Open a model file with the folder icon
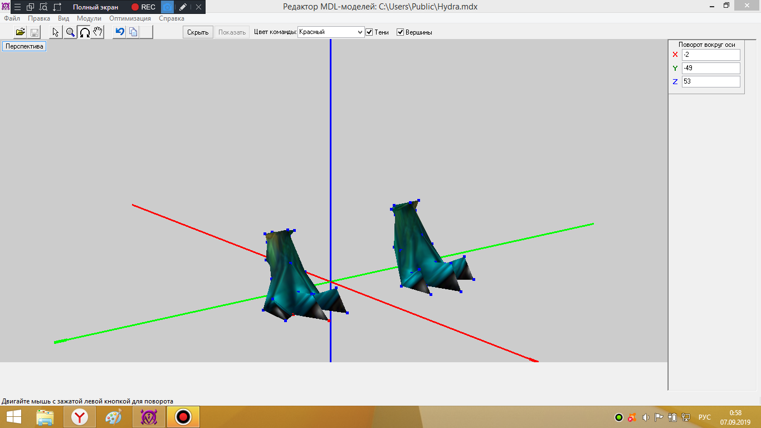 21,32
